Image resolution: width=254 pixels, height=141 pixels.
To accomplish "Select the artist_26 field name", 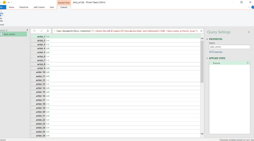I will [x=40, y=136].
